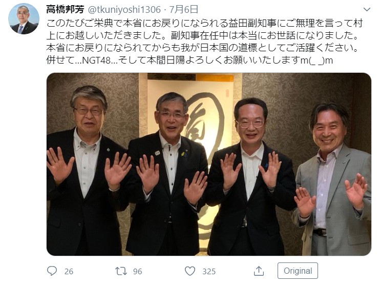Like the tweet with the heart icon

190,271
